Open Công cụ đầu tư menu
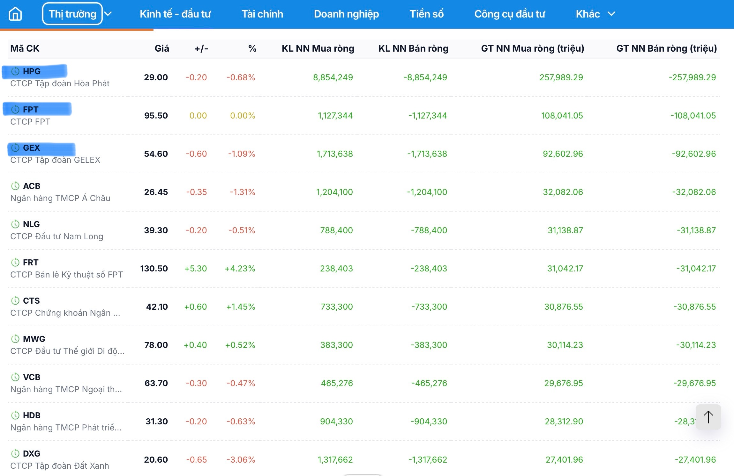Image resolution: width=734 pixels, height=476 pixels. [509, 14]
